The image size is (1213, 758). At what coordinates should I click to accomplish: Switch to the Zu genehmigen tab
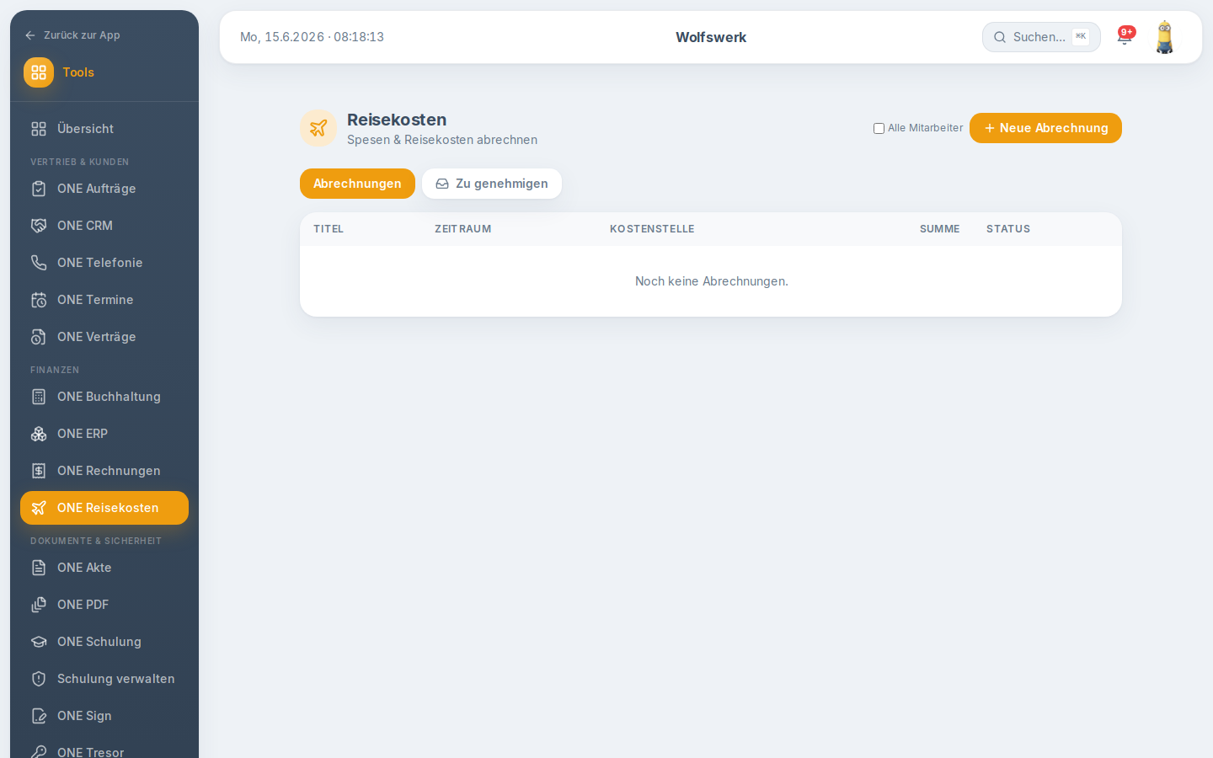coord(492,184)
